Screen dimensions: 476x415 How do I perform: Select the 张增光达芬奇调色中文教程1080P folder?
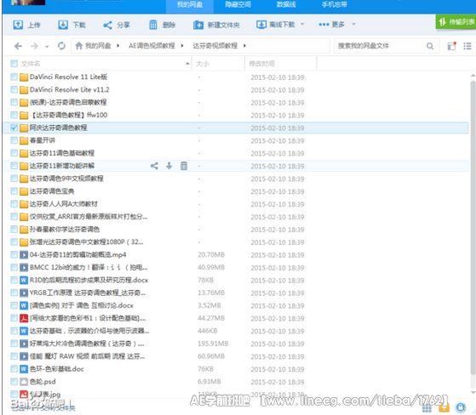(x=87, y=242)
